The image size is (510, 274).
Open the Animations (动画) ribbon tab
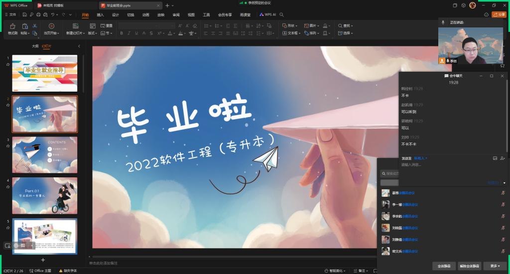tap(146, 14)
